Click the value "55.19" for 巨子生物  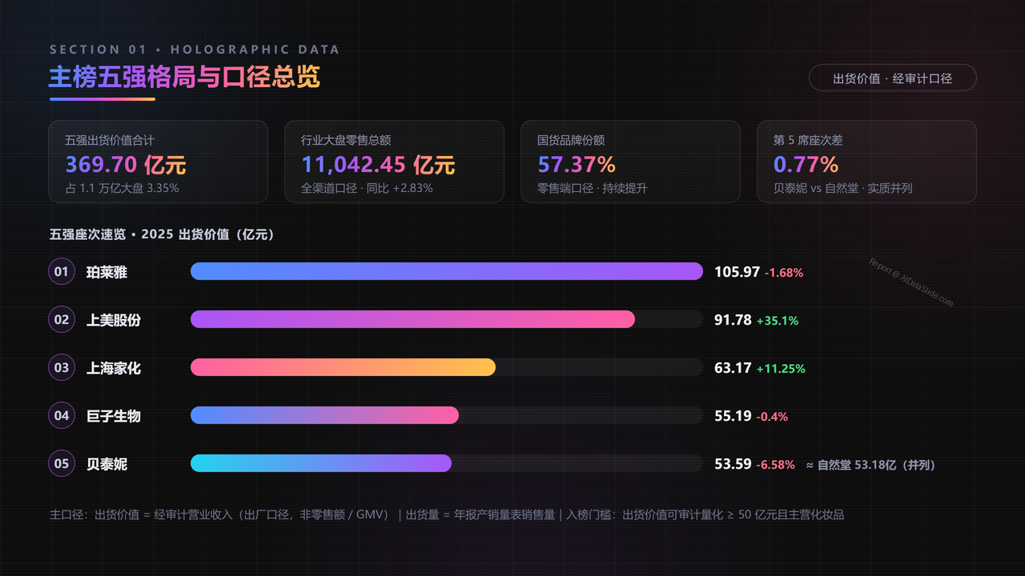(733, 416)
